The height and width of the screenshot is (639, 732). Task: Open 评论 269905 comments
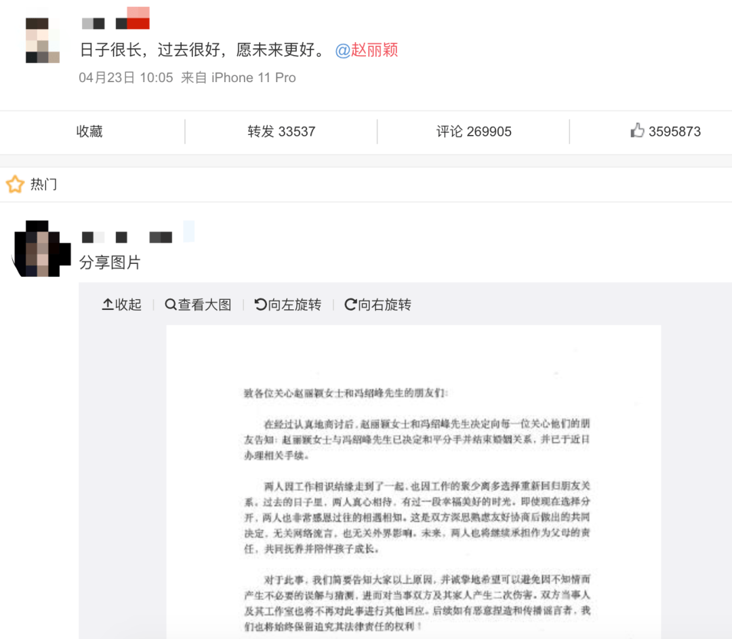coord(474,132)
